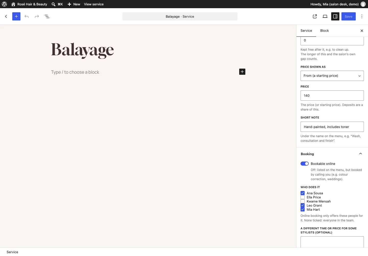This screenshot has width=368, height=256.
Task: Go to Rosé Hair & Beauty site home
Action: coord(29,4)
